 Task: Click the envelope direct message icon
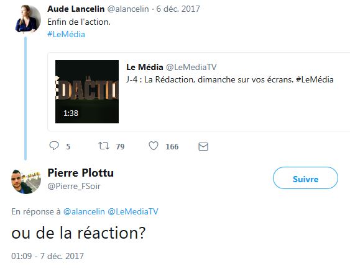(203, 146)
